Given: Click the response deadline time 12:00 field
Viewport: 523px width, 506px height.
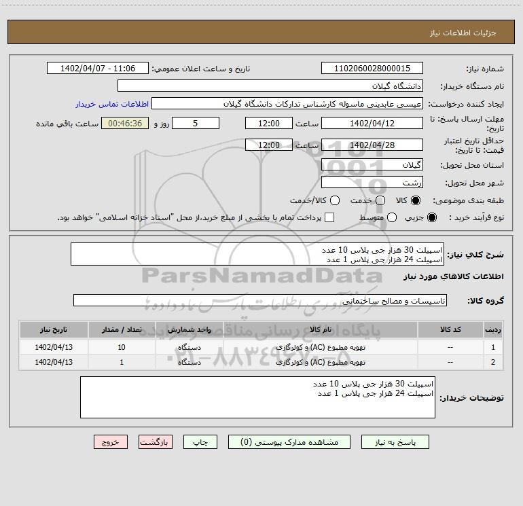Looking at the screenshot, I should click(x=269, y=123).
